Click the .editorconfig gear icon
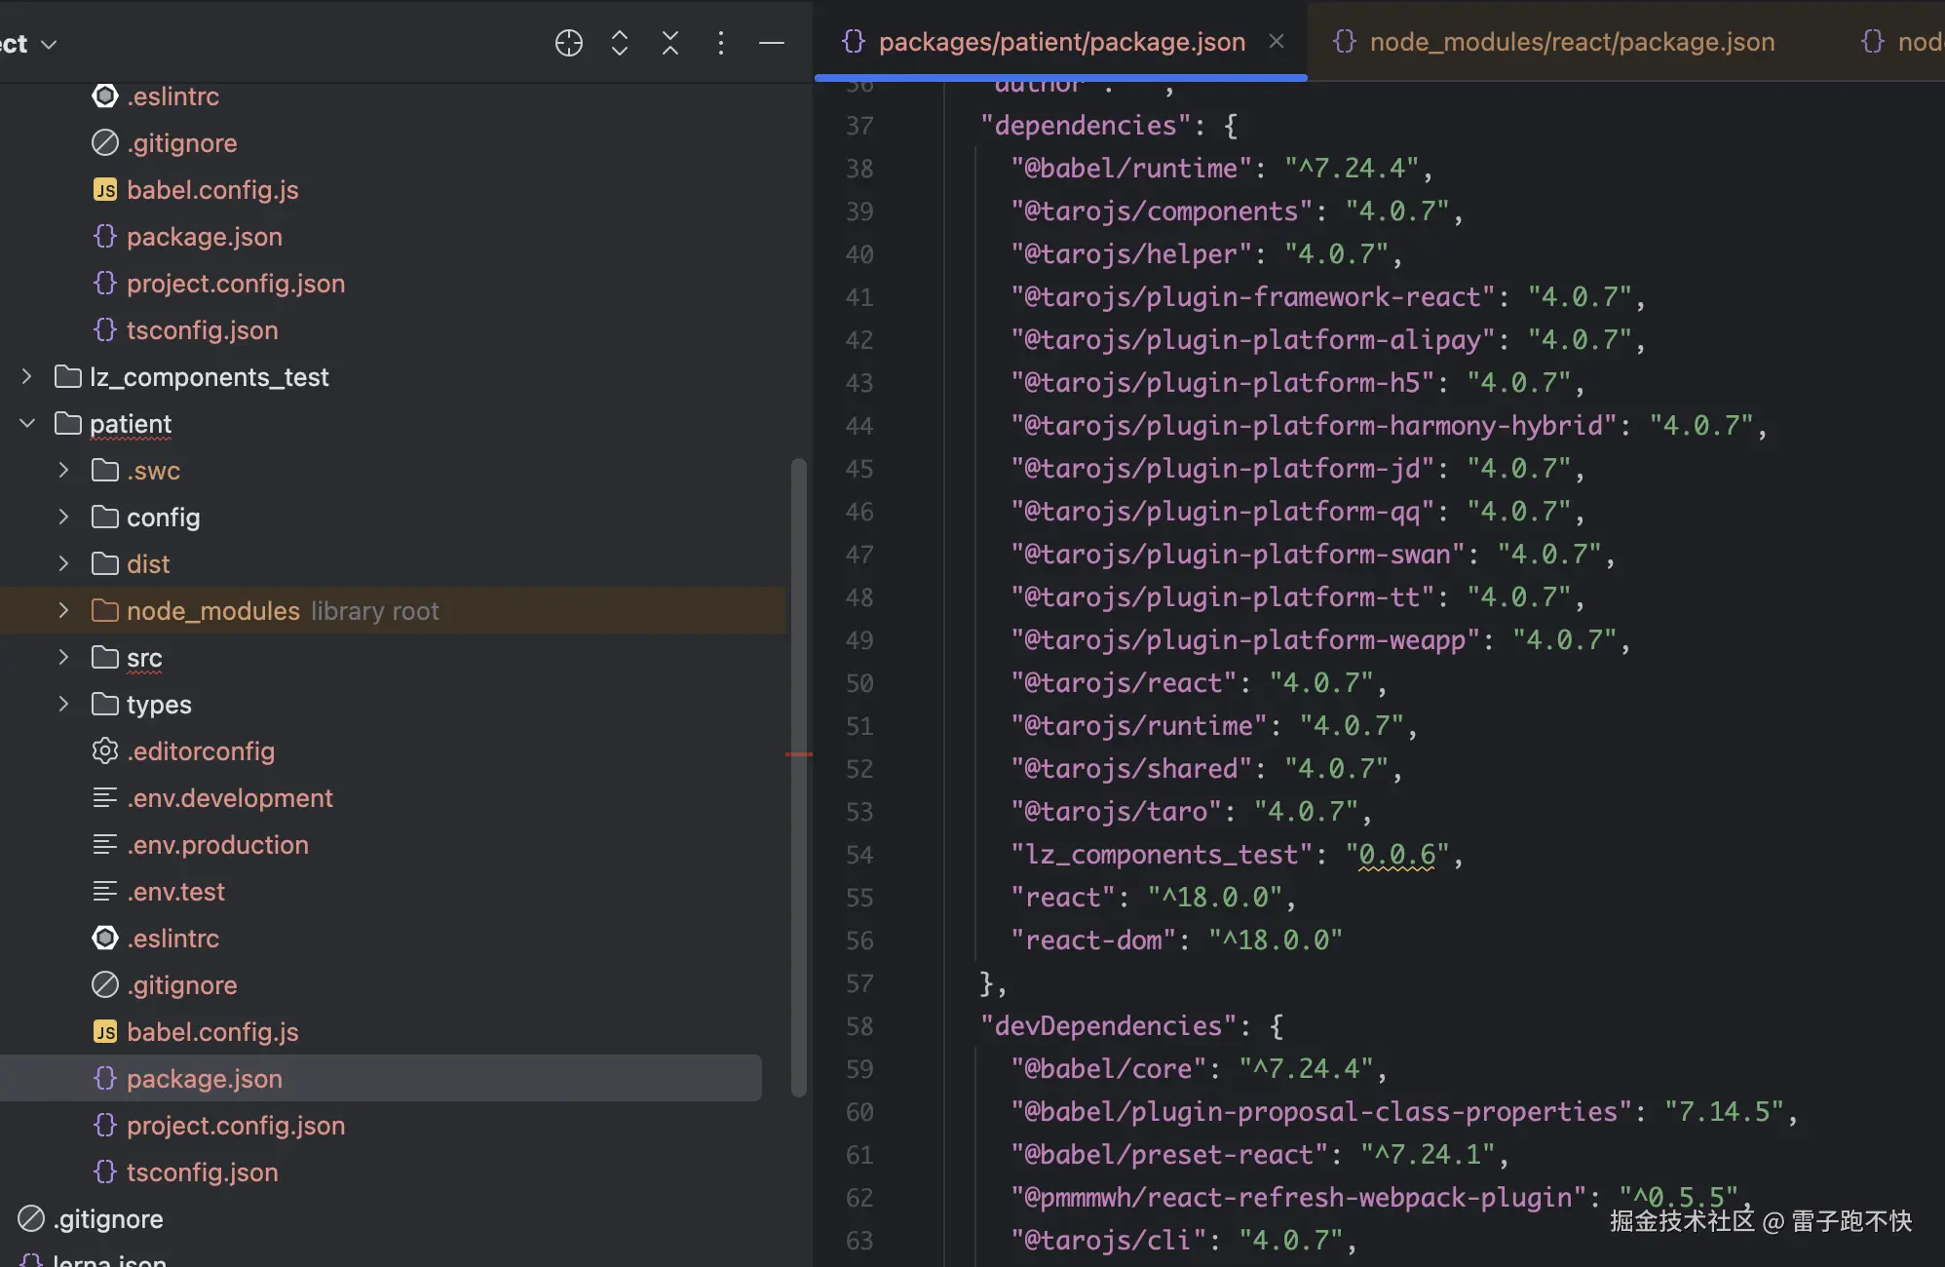Viewport: 1945px width, 1267px height. 105,751
